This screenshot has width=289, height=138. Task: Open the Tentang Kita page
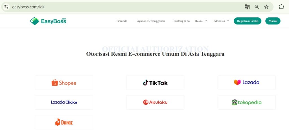[181, 21]
